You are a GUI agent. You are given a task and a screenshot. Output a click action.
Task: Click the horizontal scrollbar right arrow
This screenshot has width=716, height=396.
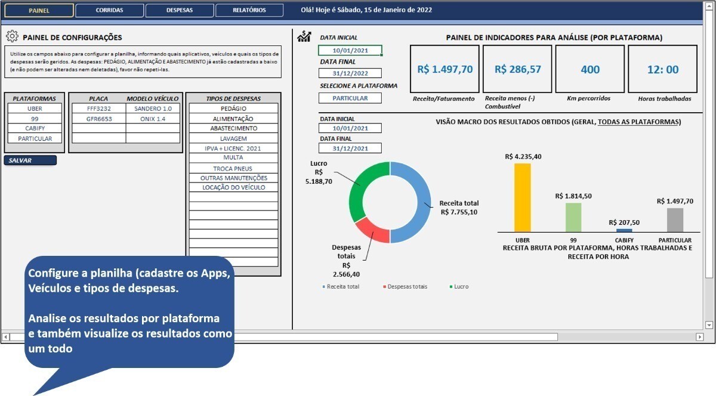700,337
